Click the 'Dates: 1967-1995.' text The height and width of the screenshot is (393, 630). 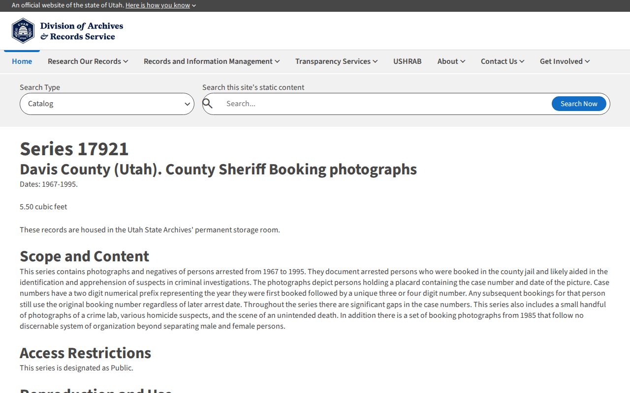(x=49, y=184)
